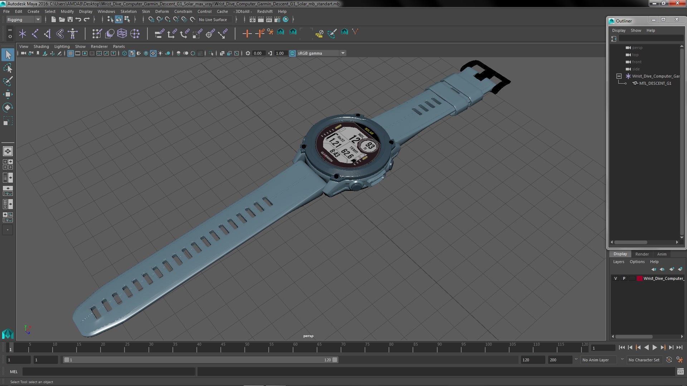Viewport: 687px width, 386px height.
Task: Click the Save Scene icon
Action: [70, 19]
